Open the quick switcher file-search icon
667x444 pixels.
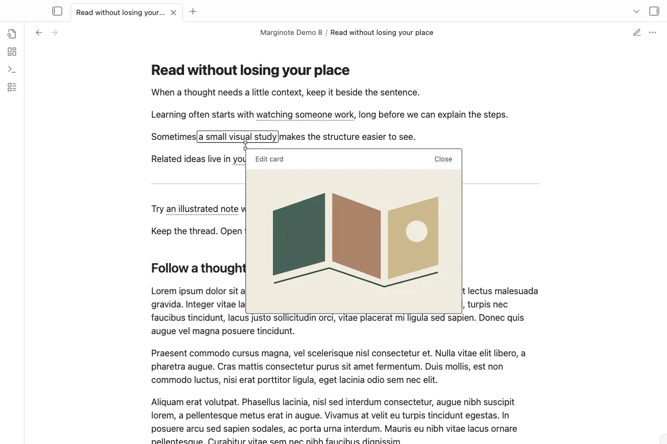12,34
